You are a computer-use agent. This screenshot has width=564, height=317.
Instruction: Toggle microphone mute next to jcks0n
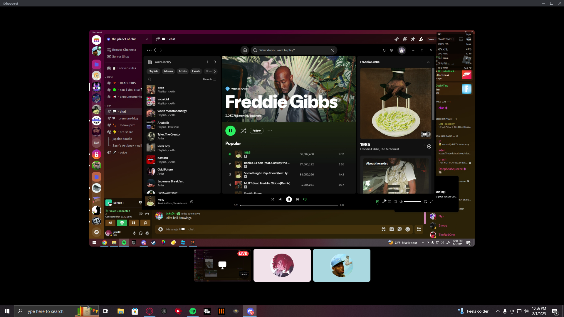pos(134,233)
